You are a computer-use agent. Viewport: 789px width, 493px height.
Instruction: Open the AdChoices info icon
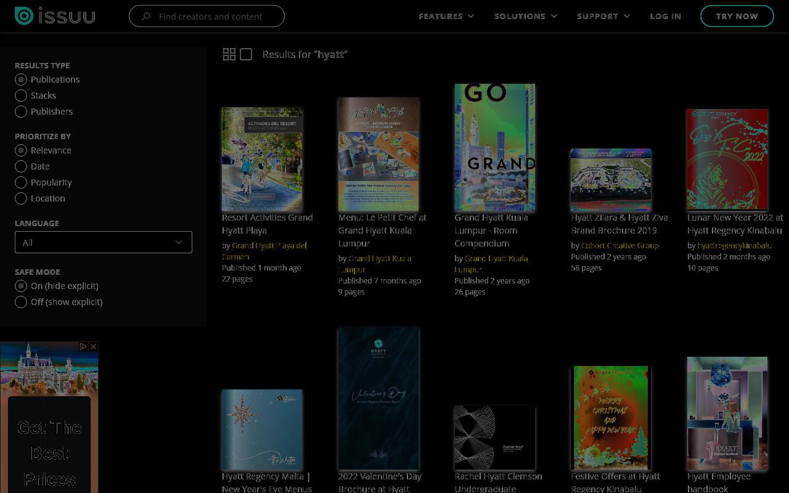coord(83,347)
